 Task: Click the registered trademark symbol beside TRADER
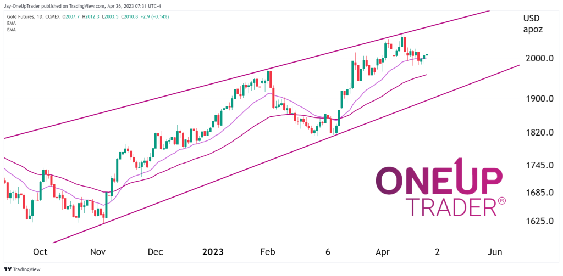pos(501,201)
